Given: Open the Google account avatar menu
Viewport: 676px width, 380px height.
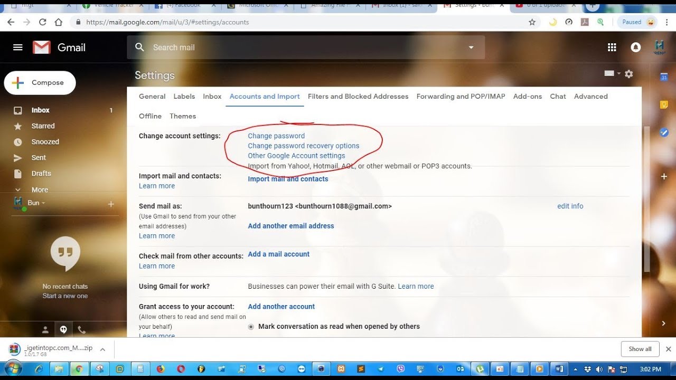Looking at the screenshot, I should tap(659, 47).
